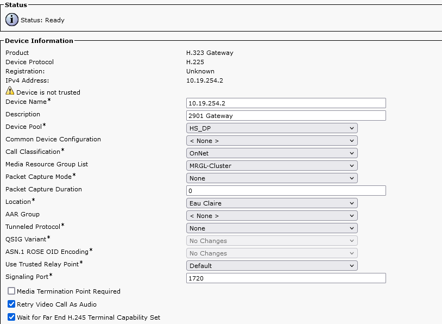Click the ASN.1 ROSE OID Encoding dropdown
Viewport: 442px width, 324px height.
271,253
